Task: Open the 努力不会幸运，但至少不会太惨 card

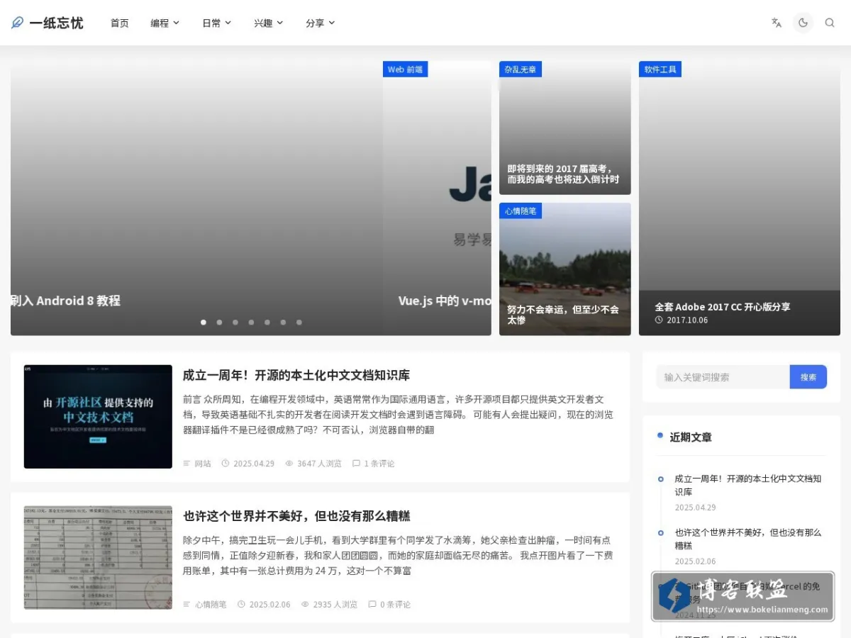Action: tap(564, 269)
